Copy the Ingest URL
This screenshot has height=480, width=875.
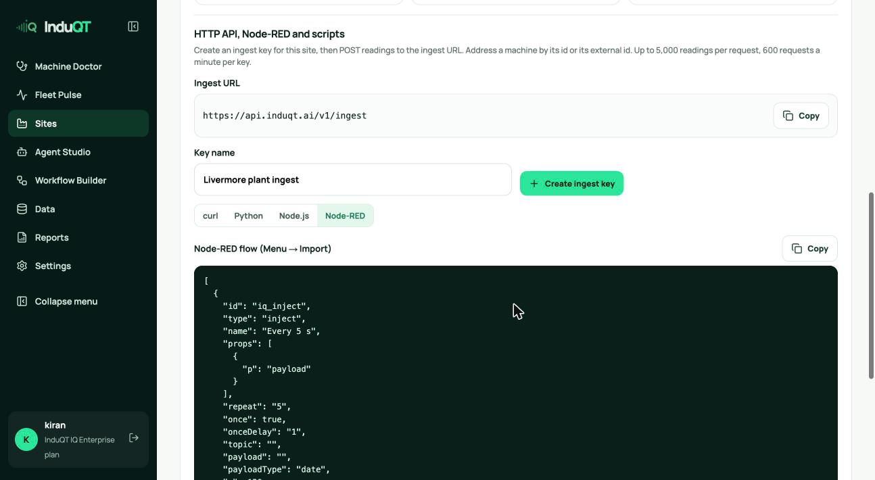[801, 116]
